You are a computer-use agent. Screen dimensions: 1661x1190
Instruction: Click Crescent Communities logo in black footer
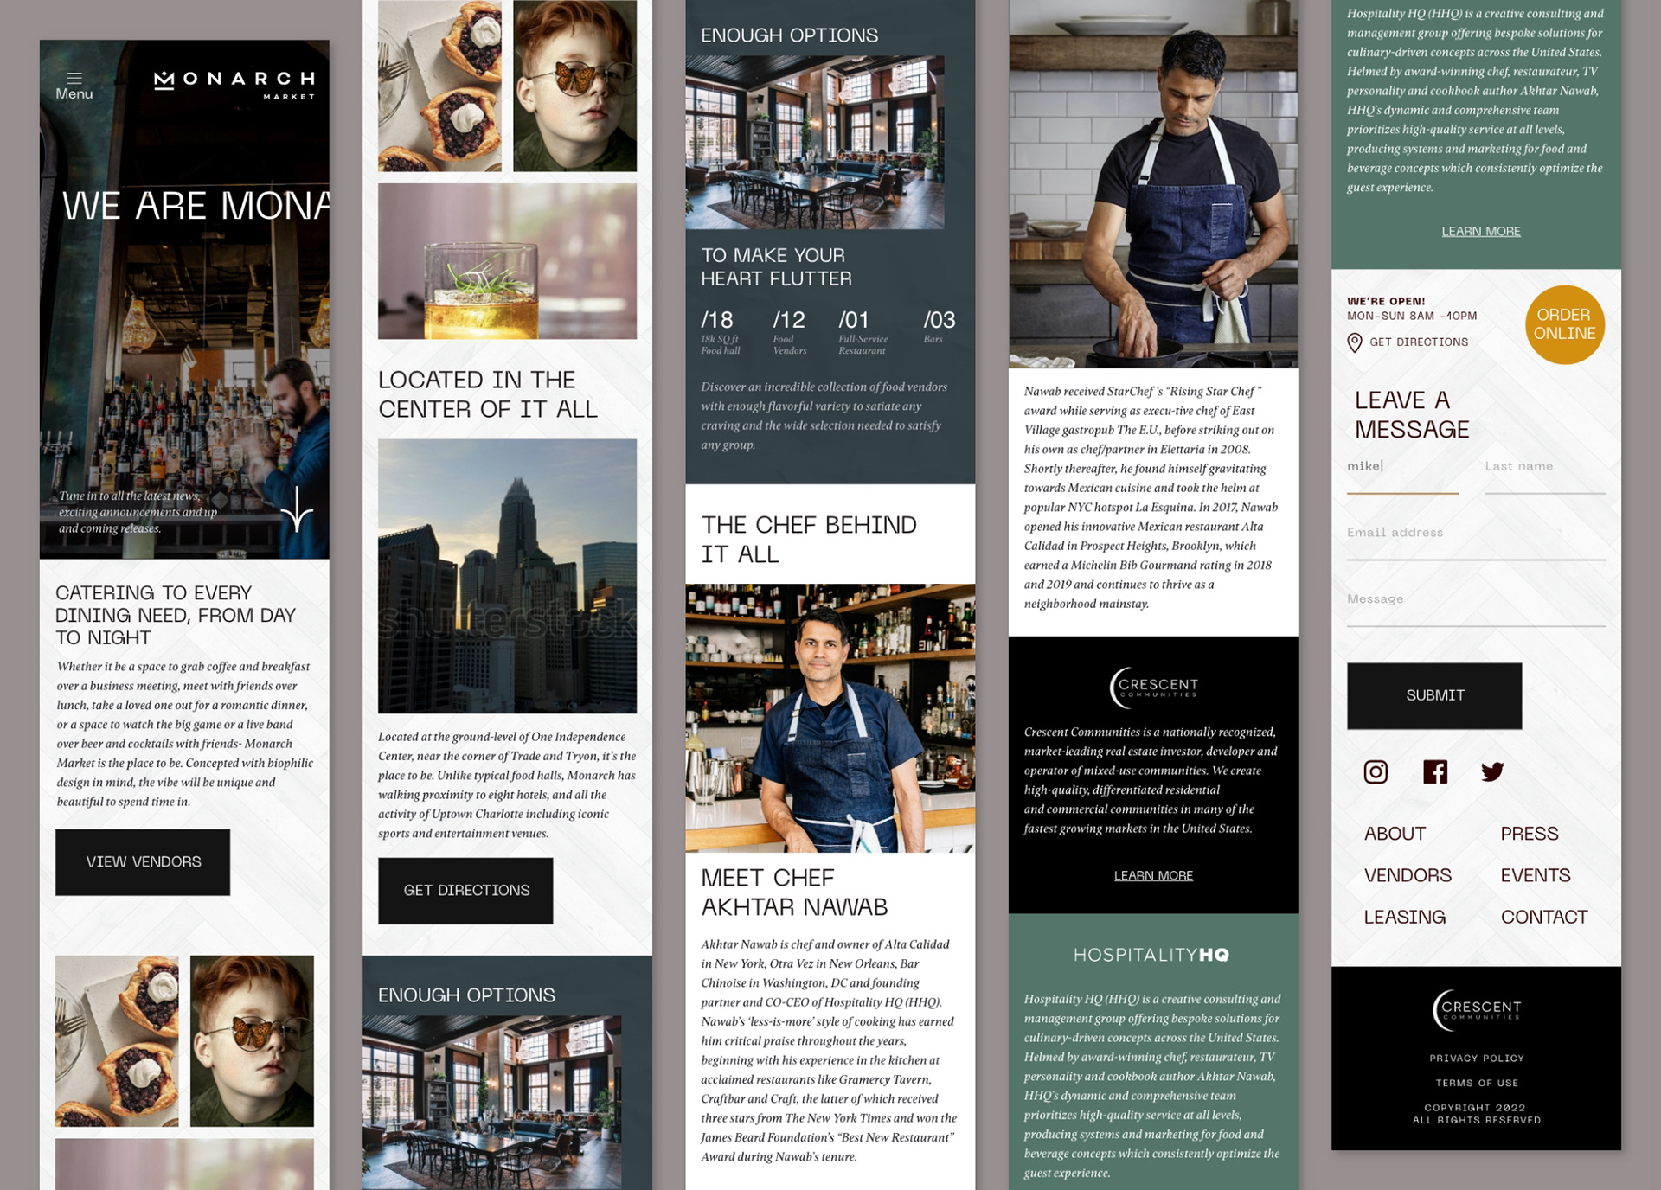(1476, 1010)
